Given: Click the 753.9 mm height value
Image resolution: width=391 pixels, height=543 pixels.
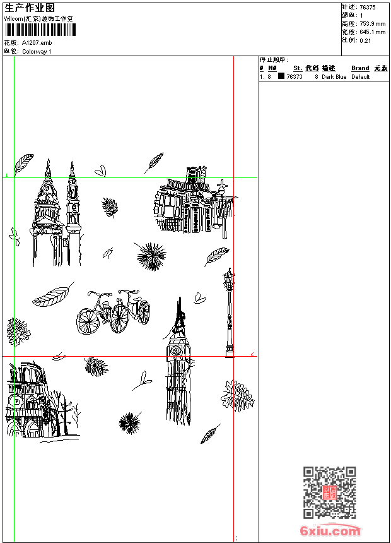Looking at the screenshot, I should pyautogui.click(x=372, y=23).
